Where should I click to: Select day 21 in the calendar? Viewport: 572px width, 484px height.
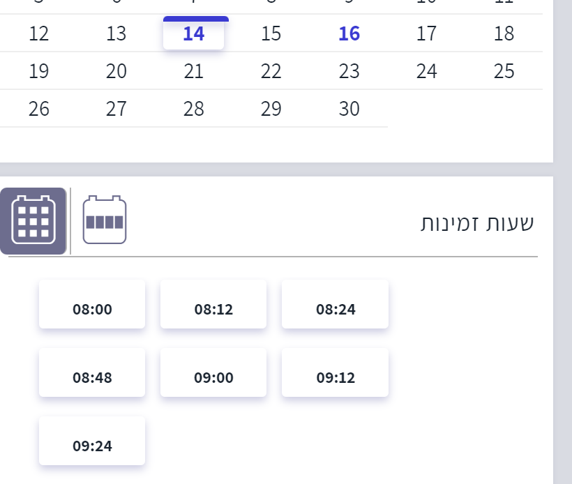193,71
